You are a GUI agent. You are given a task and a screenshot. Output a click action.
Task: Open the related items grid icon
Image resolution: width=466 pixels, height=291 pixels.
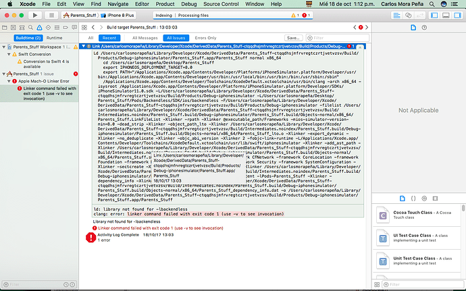click(x=84, y=28)
